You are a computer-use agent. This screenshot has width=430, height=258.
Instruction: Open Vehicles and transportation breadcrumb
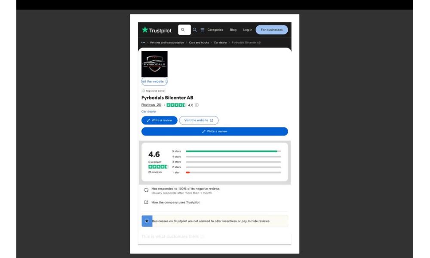coord(167,43)
